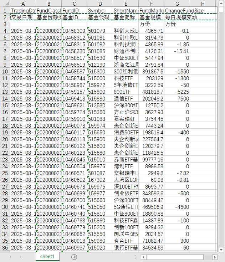The width and height of the screenshot is (225, 262).
Task: Open the sheet1 tab
Action: (47, 257)
